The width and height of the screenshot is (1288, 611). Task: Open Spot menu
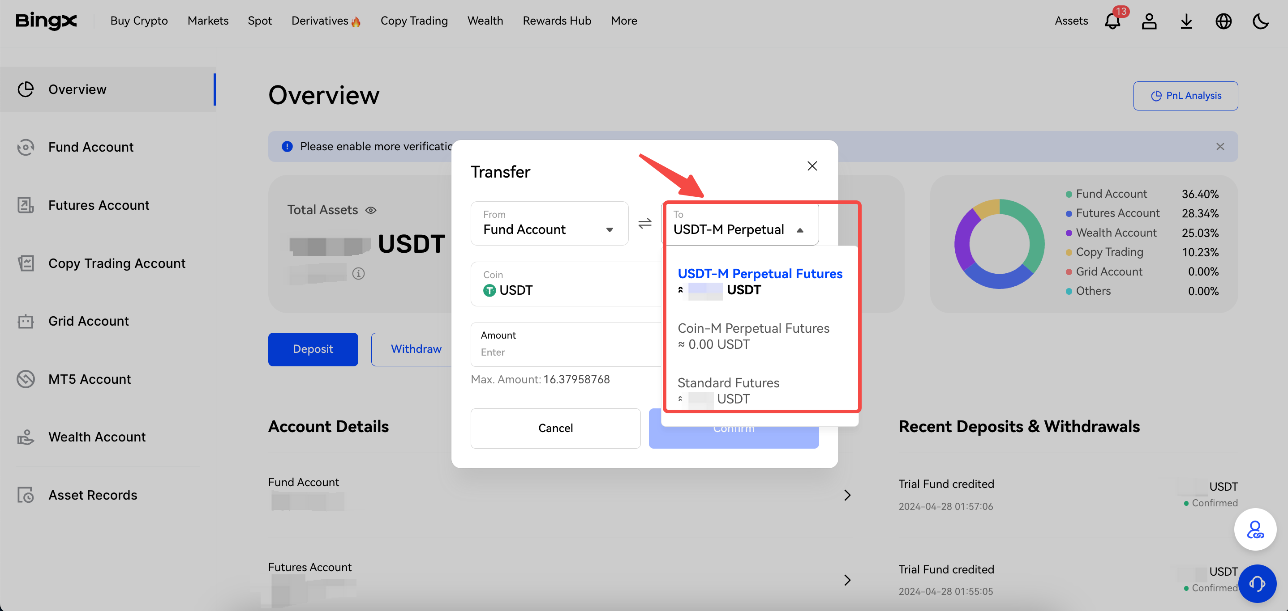coord(259,21)
